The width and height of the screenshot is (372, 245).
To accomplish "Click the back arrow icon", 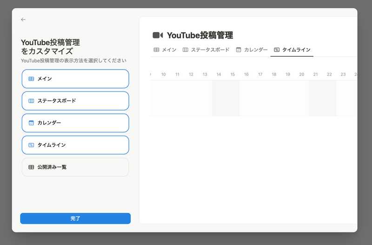I will (x=23, y=19).
